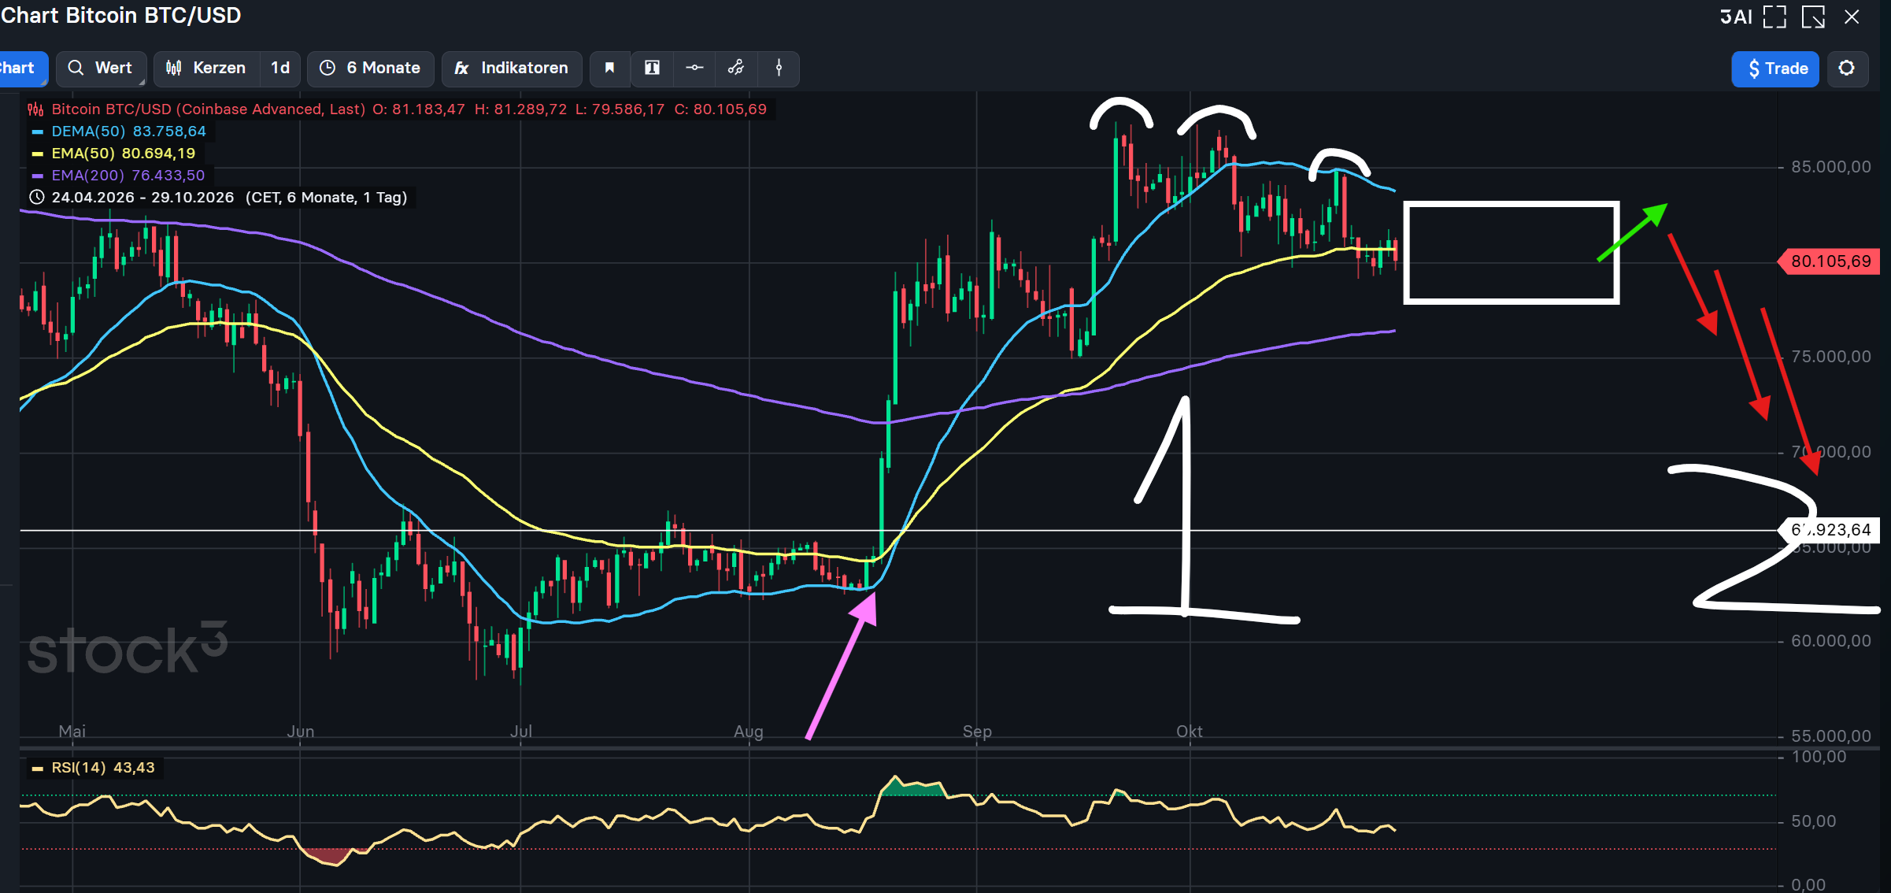Click the Jul label on time axis
This screenshot has width=1891, height=893.
[521, 732]
